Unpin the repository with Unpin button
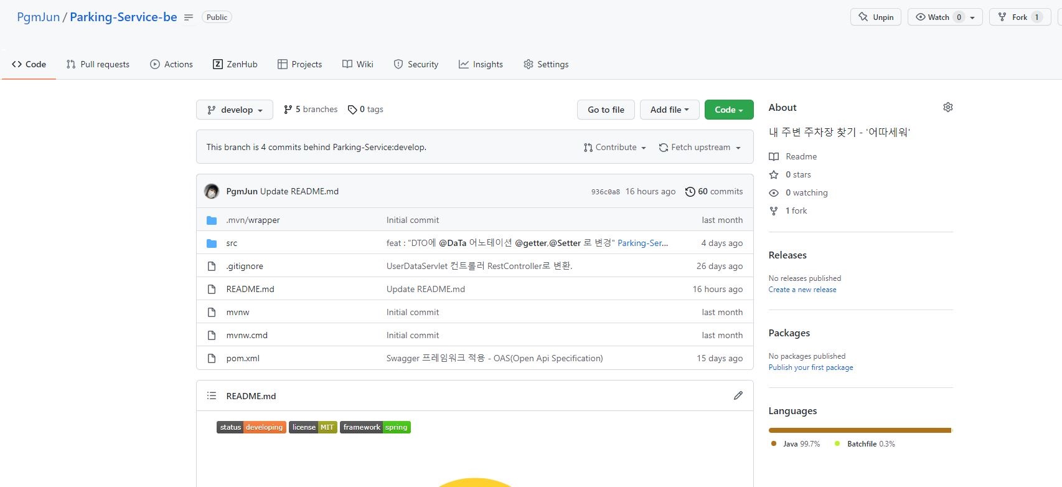 [x=876, y=17]
